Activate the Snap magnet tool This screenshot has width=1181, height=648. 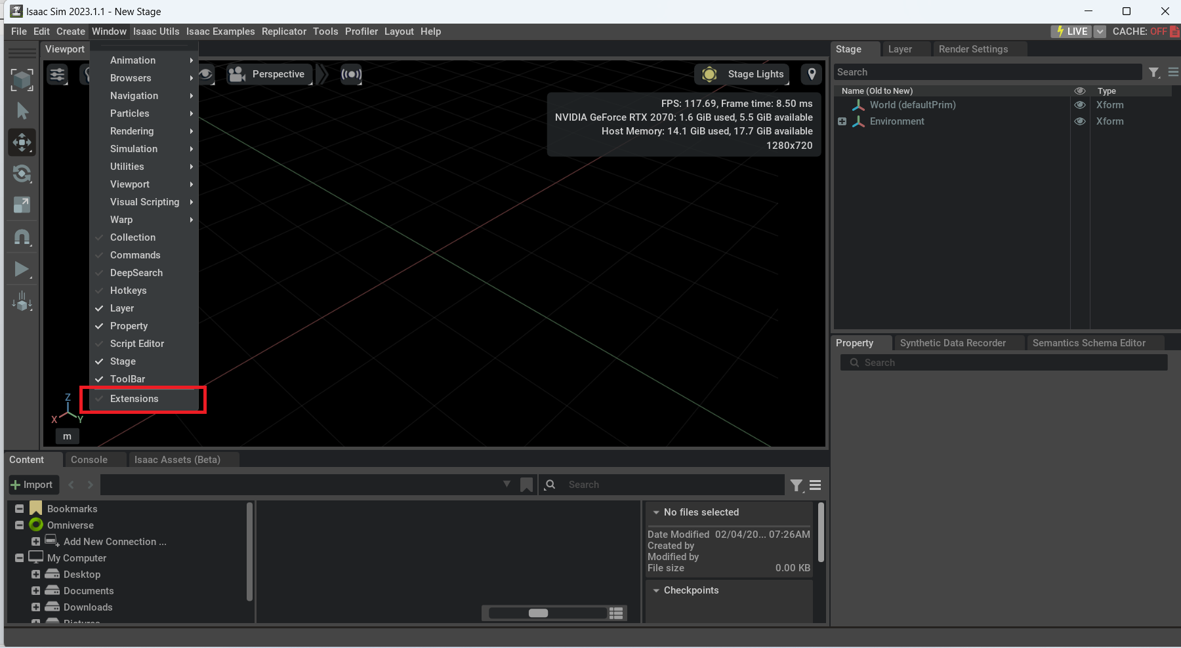[x=22, y=237]
